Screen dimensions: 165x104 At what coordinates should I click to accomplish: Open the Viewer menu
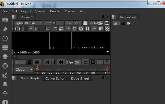pos(41,11)
